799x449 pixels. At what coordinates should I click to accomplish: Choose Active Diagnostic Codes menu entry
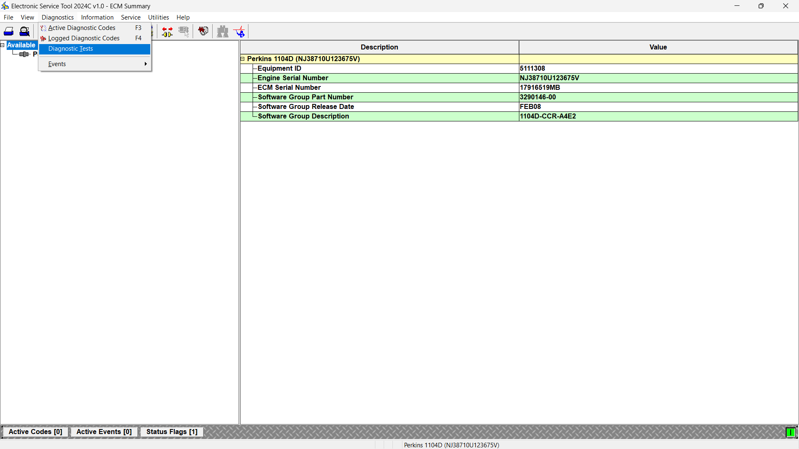[x=94, y=28]
